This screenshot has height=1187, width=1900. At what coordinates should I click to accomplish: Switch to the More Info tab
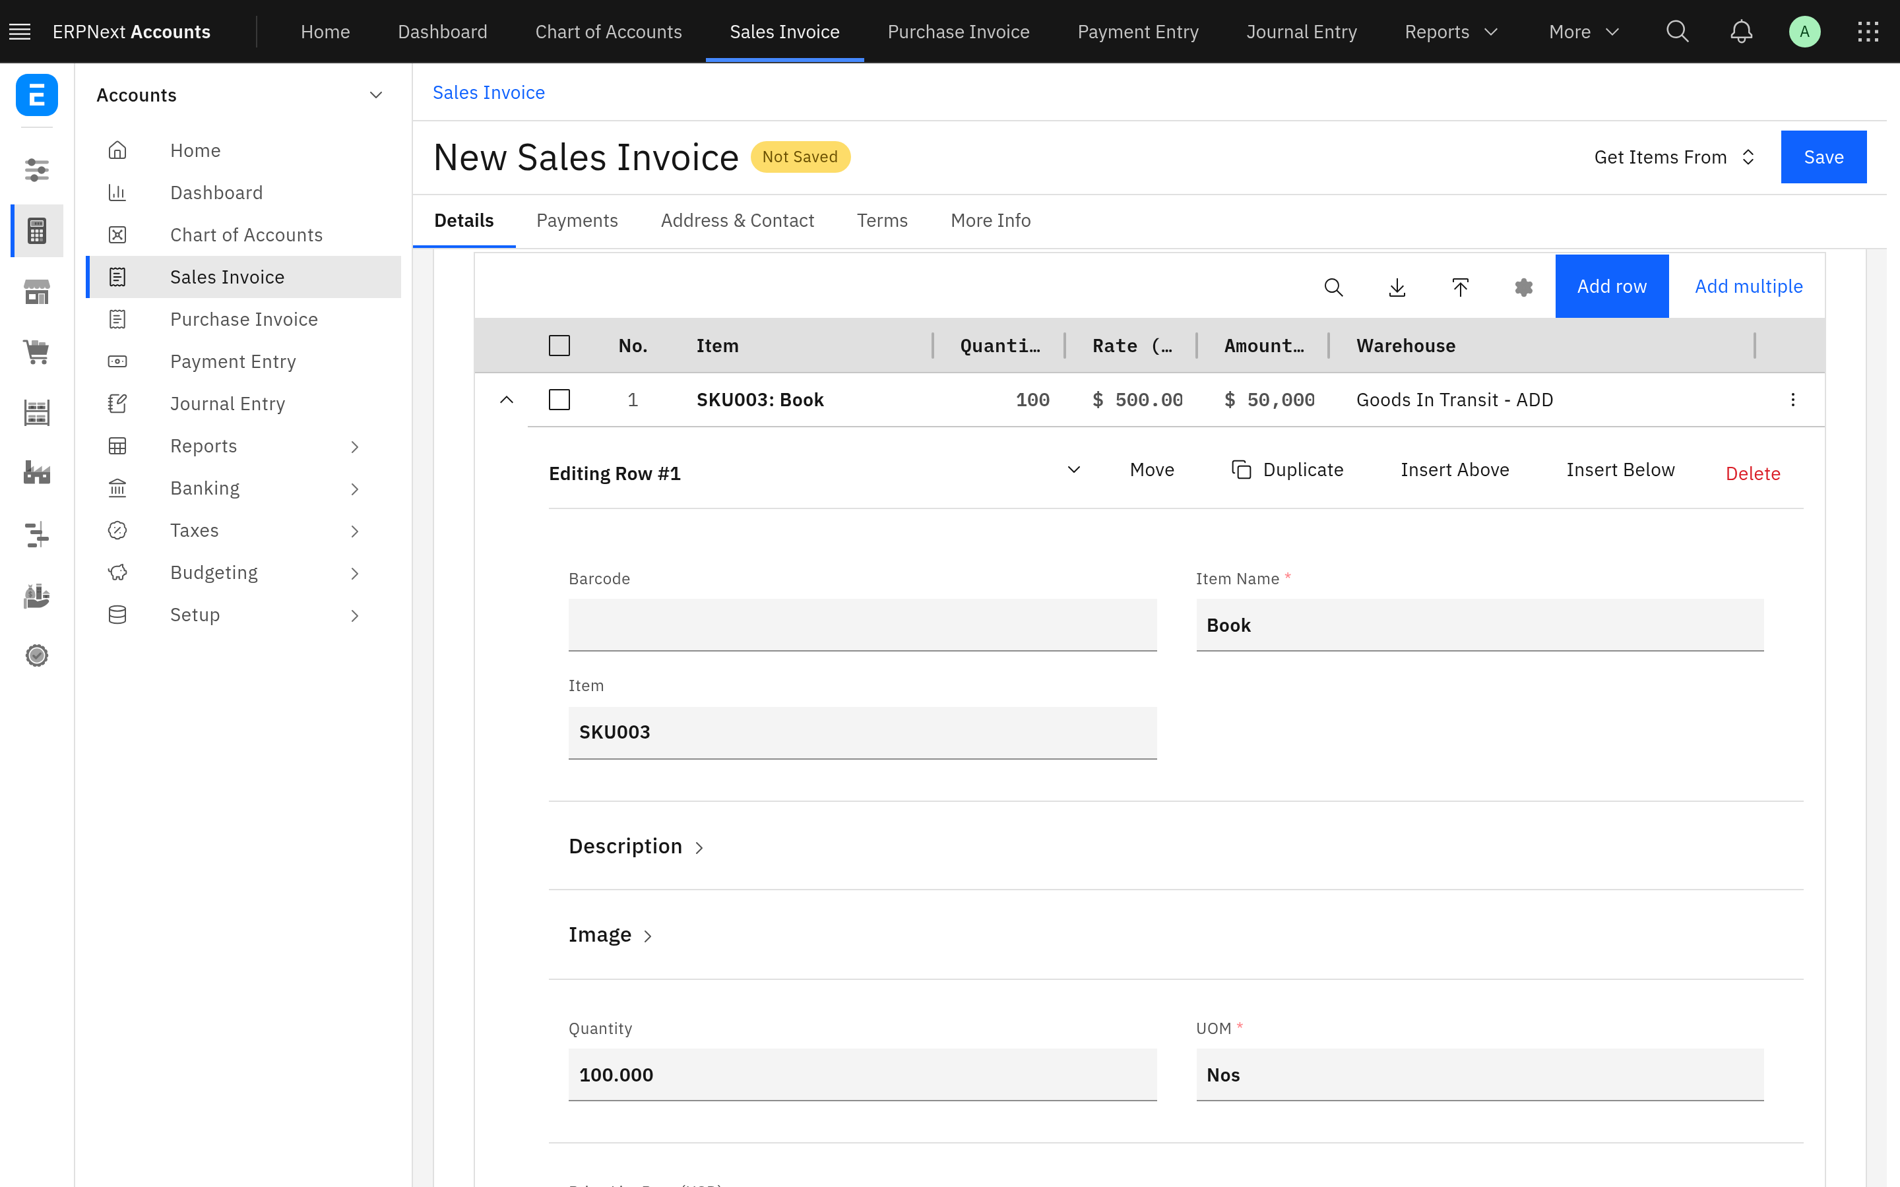[x=990, y=221]
